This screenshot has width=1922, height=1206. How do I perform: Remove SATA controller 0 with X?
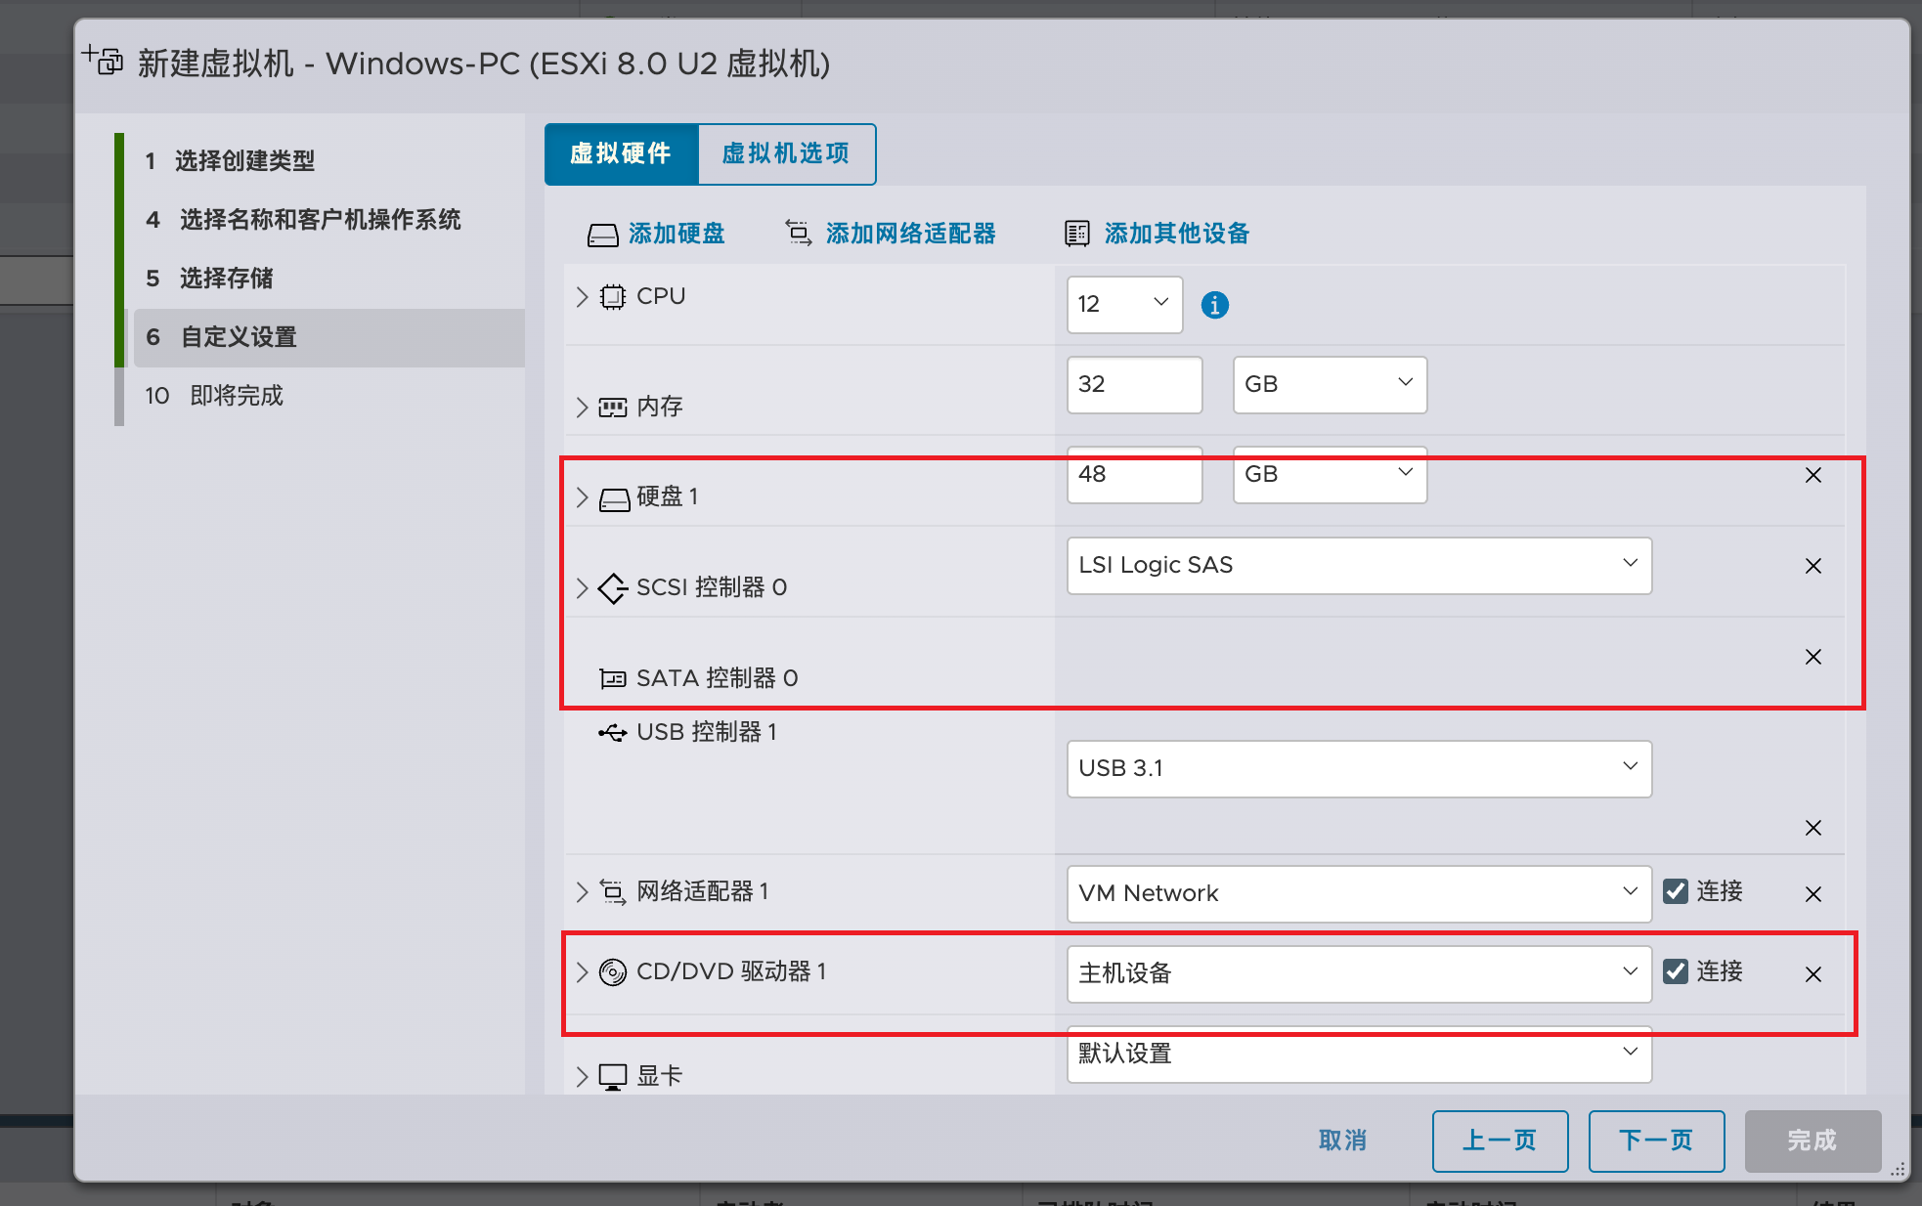1813,657
